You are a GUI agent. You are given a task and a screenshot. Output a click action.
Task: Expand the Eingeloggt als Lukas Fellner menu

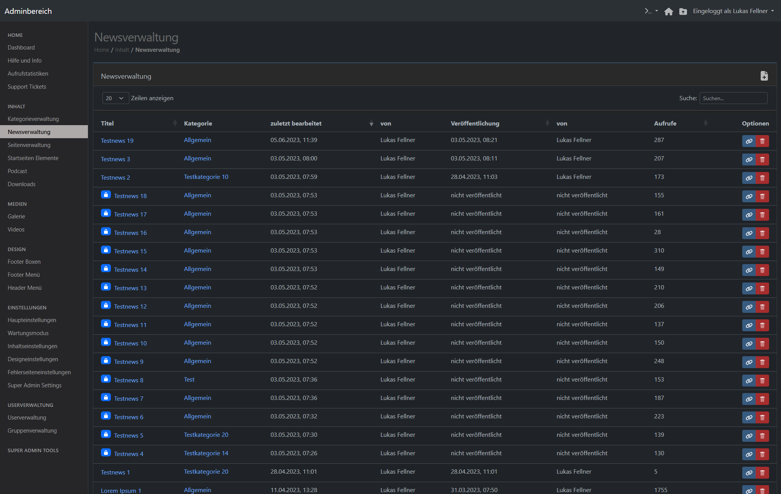[x=733, y=11]
